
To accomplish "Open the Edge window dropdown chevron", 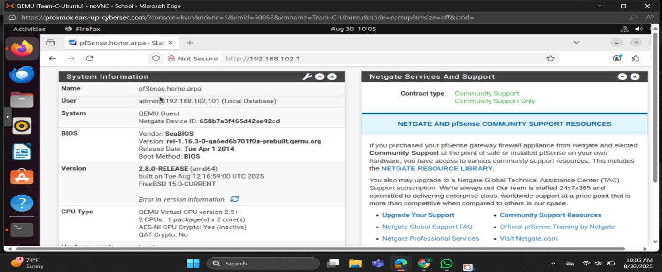I will pos(576,42).
